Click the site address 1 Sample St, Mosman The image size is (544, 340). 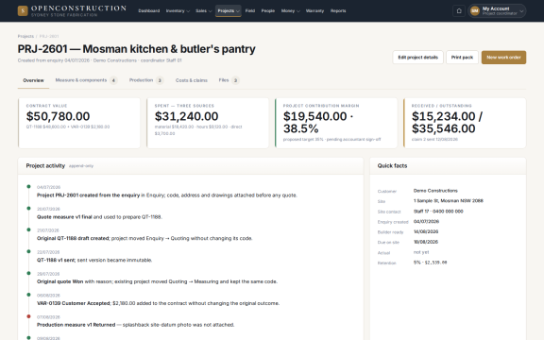click(x=449, y=201)
